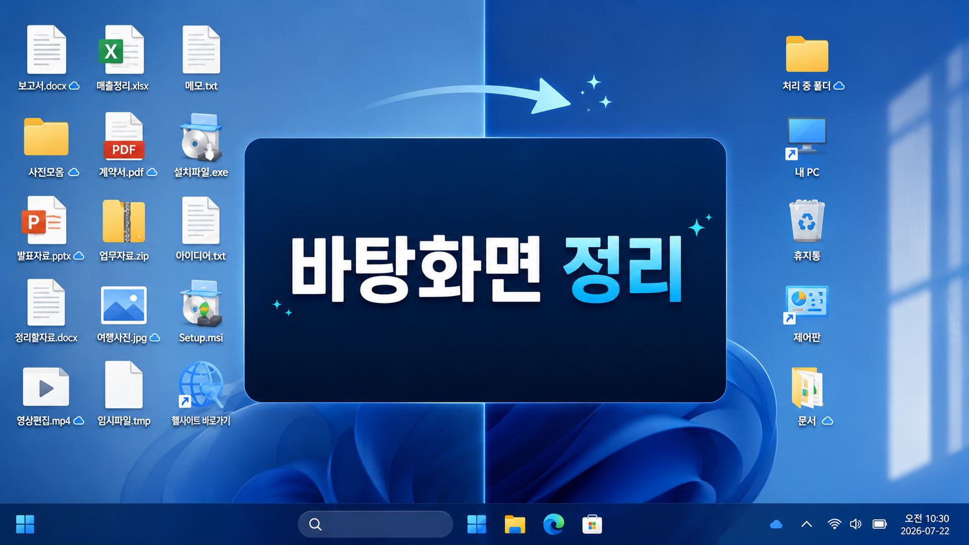The height and width of the screenshot is (545, 969).
Task: Select the 계약서.pdf file icon
Action: 123,136
